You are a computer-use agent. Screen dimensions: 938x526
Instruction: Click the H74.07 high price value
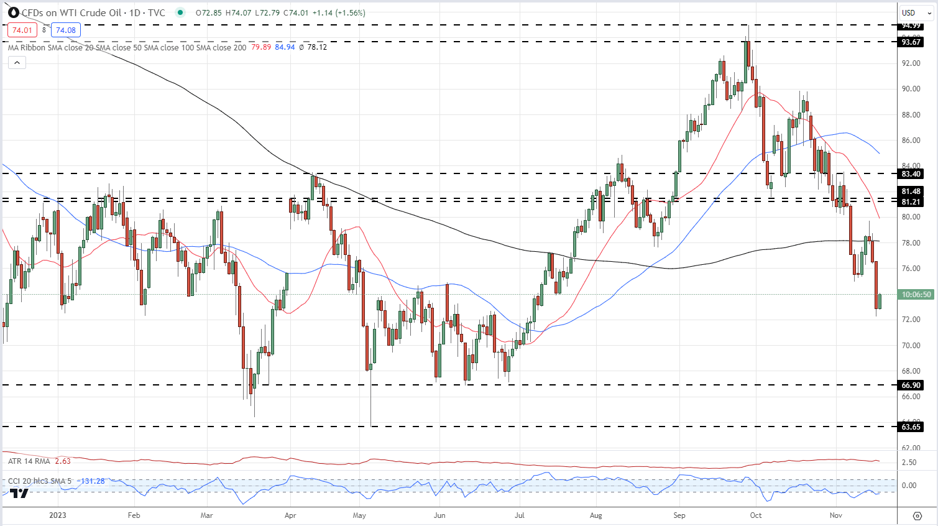coord(237,12)
